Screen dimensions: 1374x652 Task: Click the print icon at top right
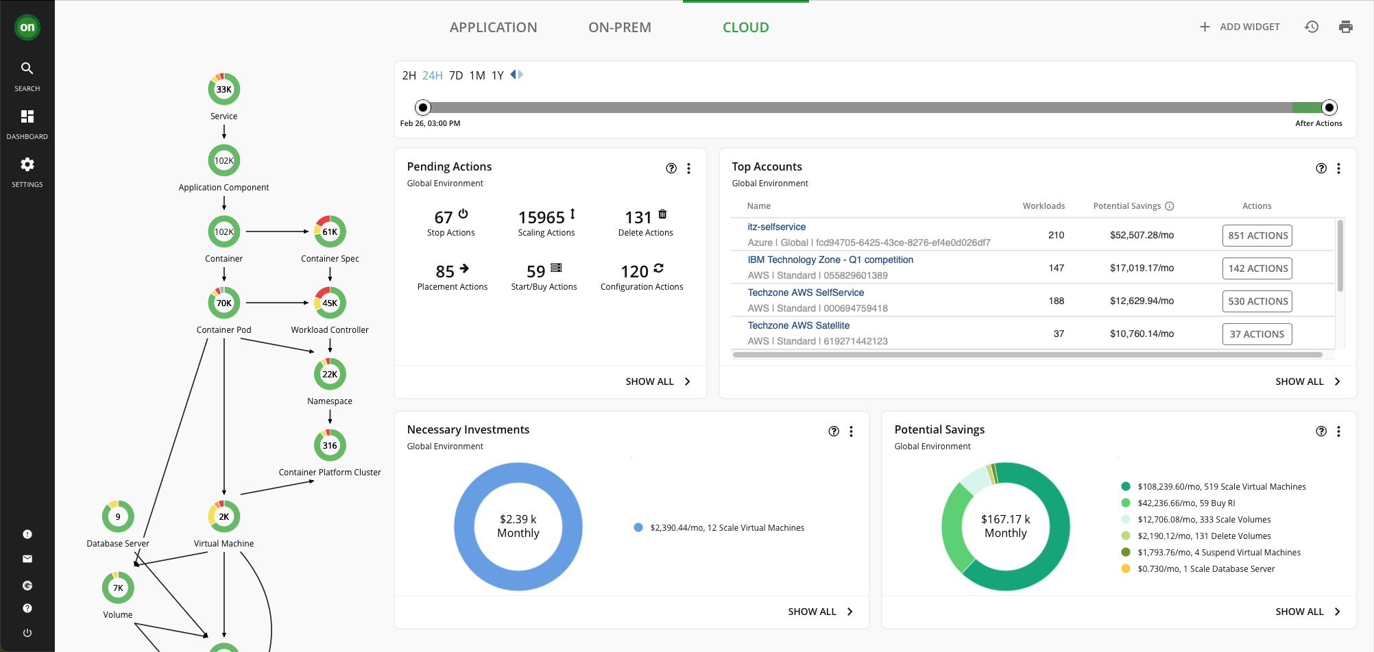pos(1345,27)
